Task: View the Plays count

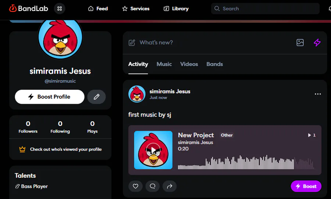Action: 92,127
